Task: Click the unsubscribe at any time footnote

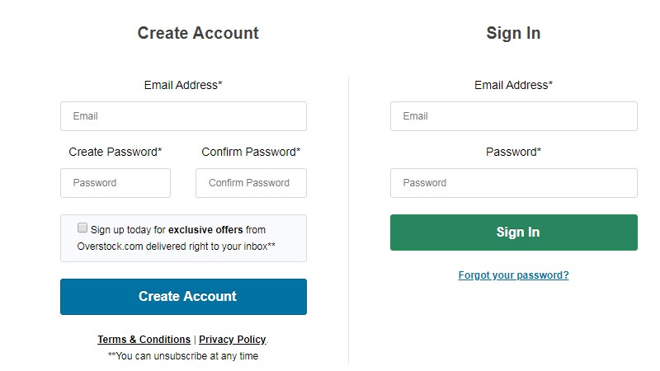Action: [183, 356]
